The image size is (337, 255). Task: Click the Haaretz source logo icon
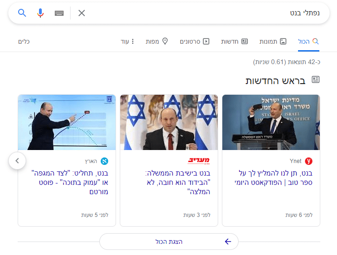[x=104, y=161]
